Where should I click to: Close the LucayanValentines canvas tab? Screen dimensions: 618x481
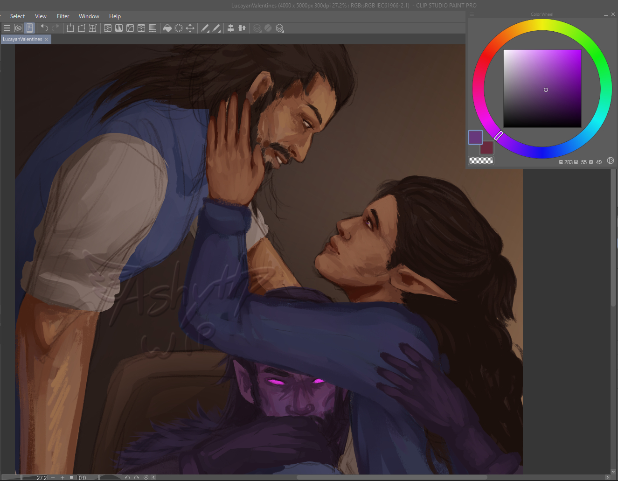click(46, 40)
